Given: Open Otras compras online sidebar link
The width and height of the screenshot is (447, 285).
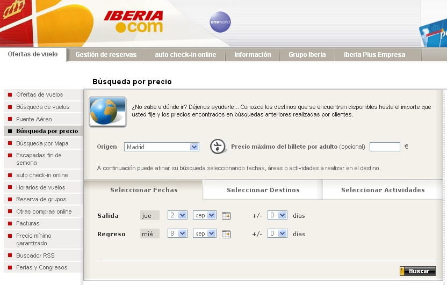Looking at the screenshot, I should pyautogui.click(x=44, y=211).
